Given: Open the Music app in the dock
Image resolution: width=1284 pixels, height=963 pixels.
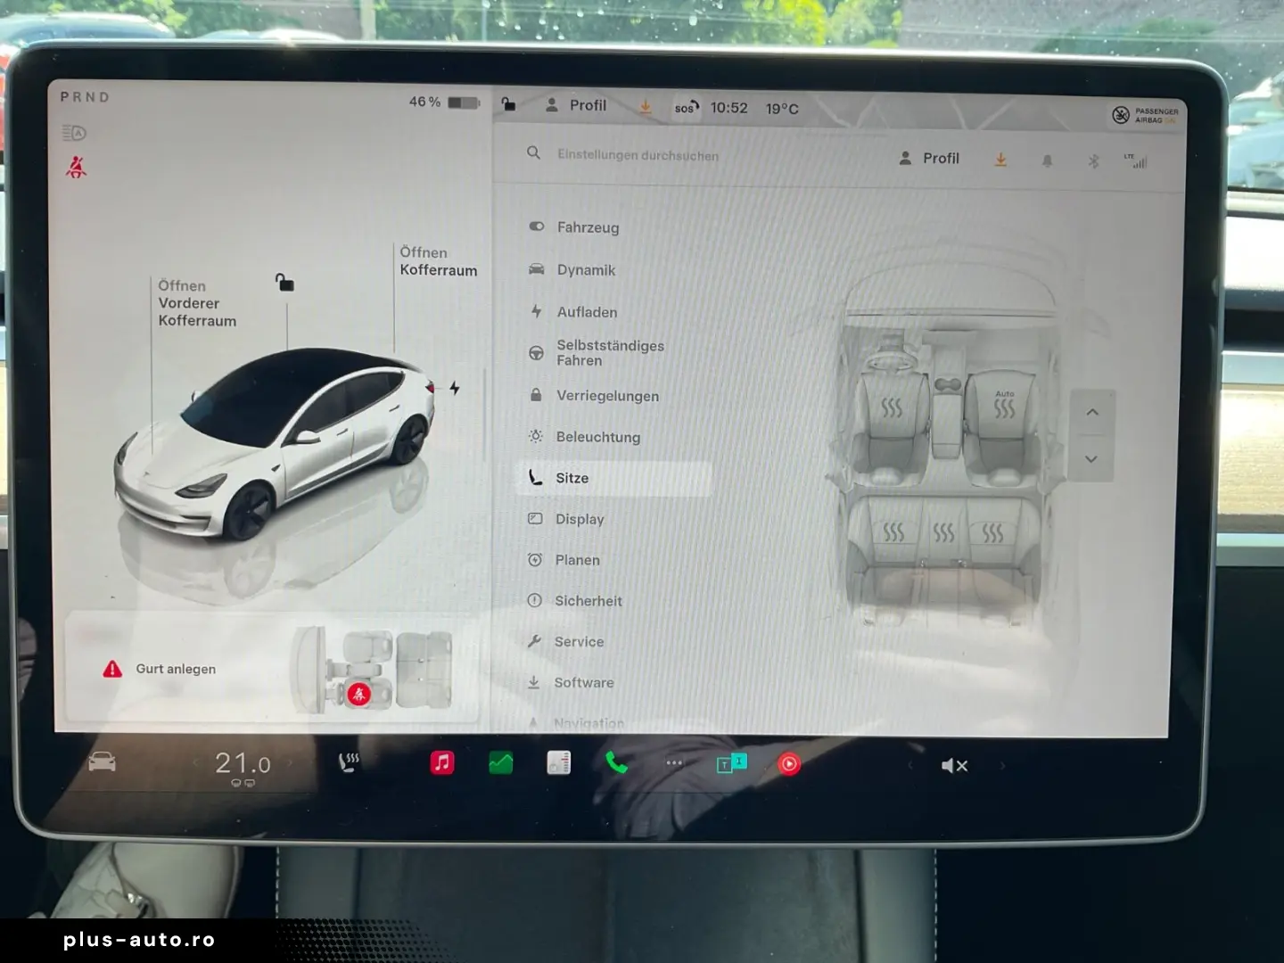Looking at the screenshot, I should [442, 762].
